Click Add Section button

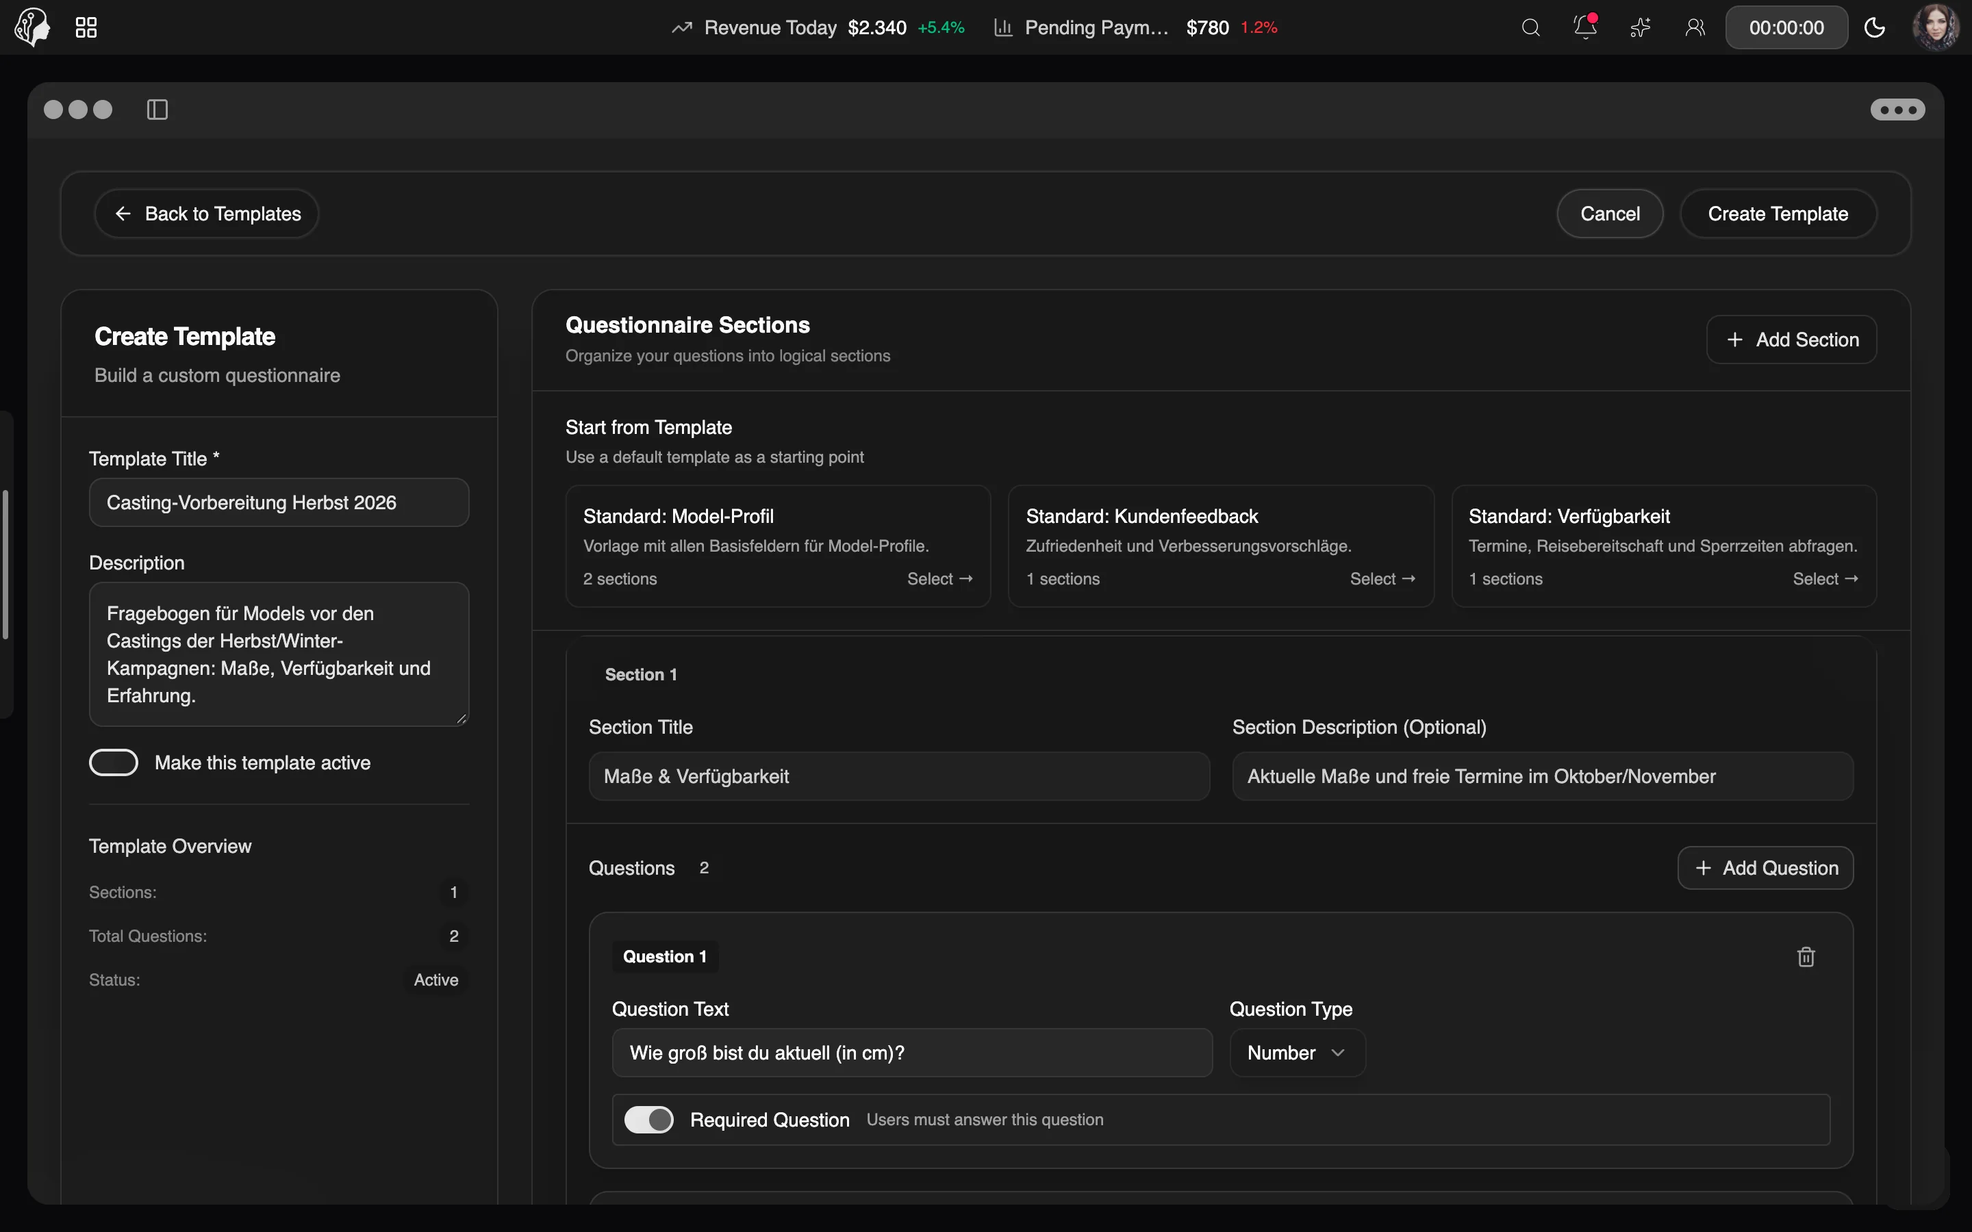point(1791,339)
